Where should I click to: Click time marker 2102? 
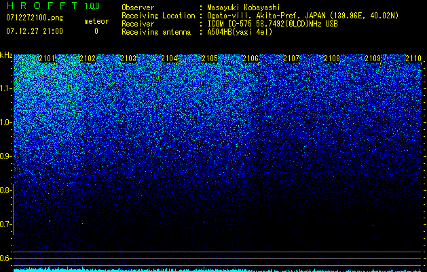(88, 58)
